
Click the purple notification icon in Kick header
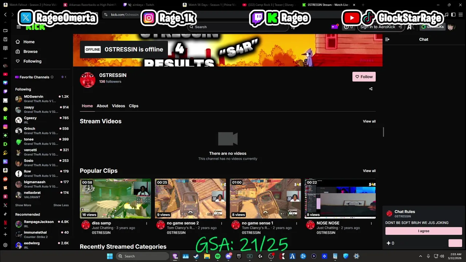pyautogui.click(x=335, y=27)
